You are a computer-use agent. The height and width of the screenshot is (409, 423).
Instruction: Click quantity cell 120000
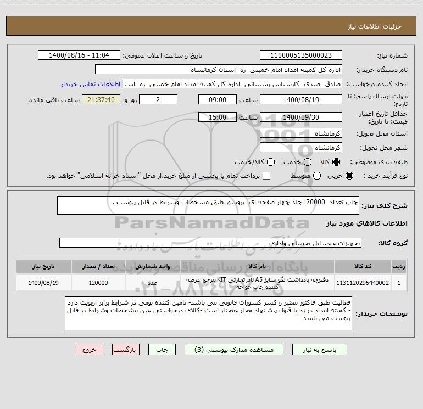(98, 283)
